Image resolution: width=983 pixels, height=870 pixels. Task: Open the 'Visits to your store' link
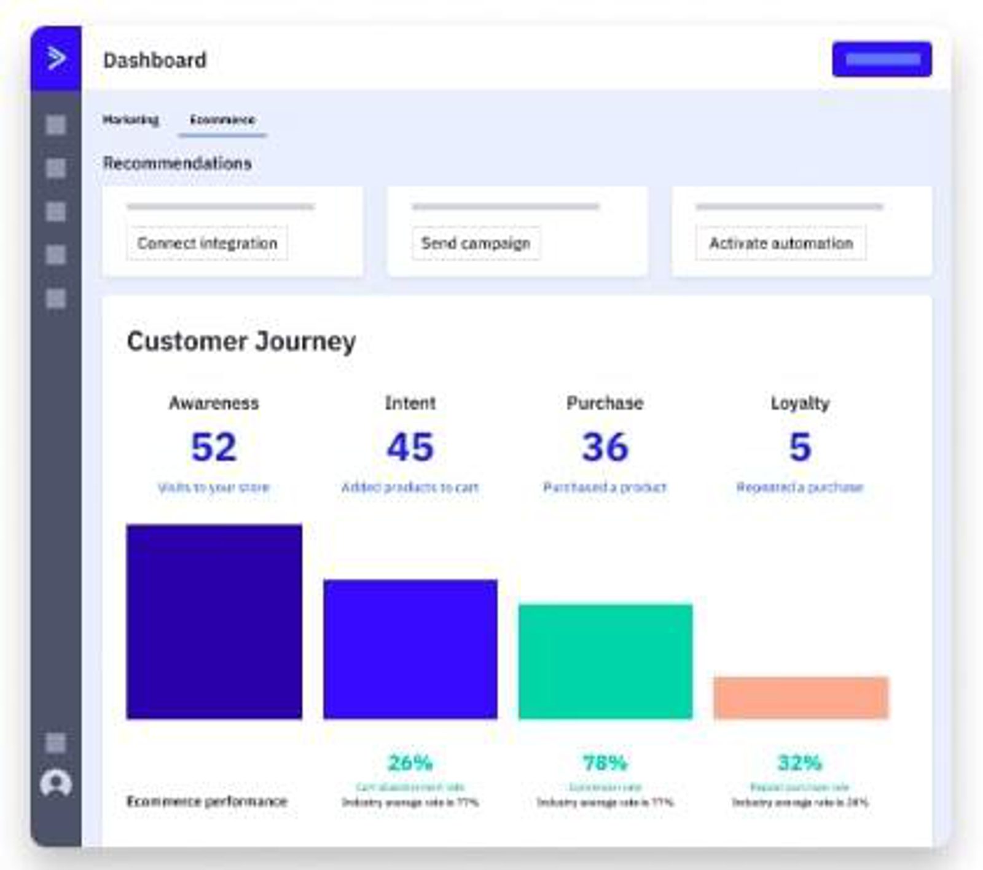tap(214, 488)
